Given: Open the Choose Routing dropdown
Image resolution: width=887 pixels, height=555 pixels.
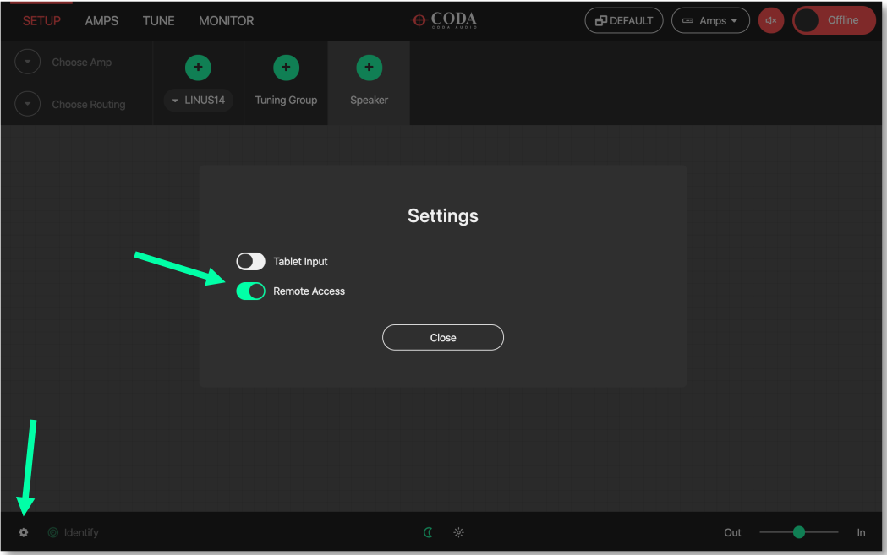Looking at the screenshot, I should (28, 104).
